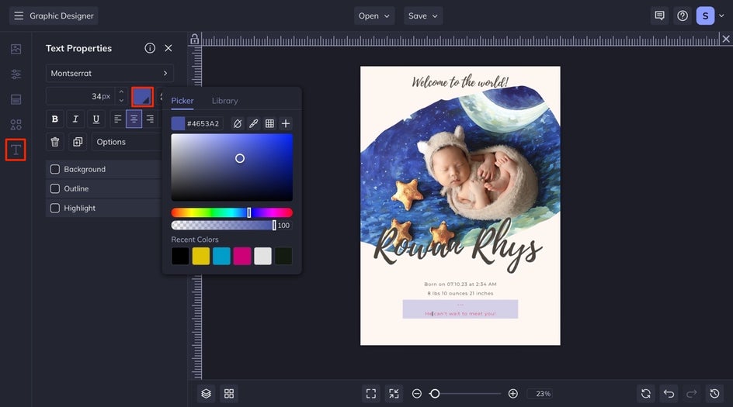
Task: Click the saturation gradient color area
Action: [232, 167]
